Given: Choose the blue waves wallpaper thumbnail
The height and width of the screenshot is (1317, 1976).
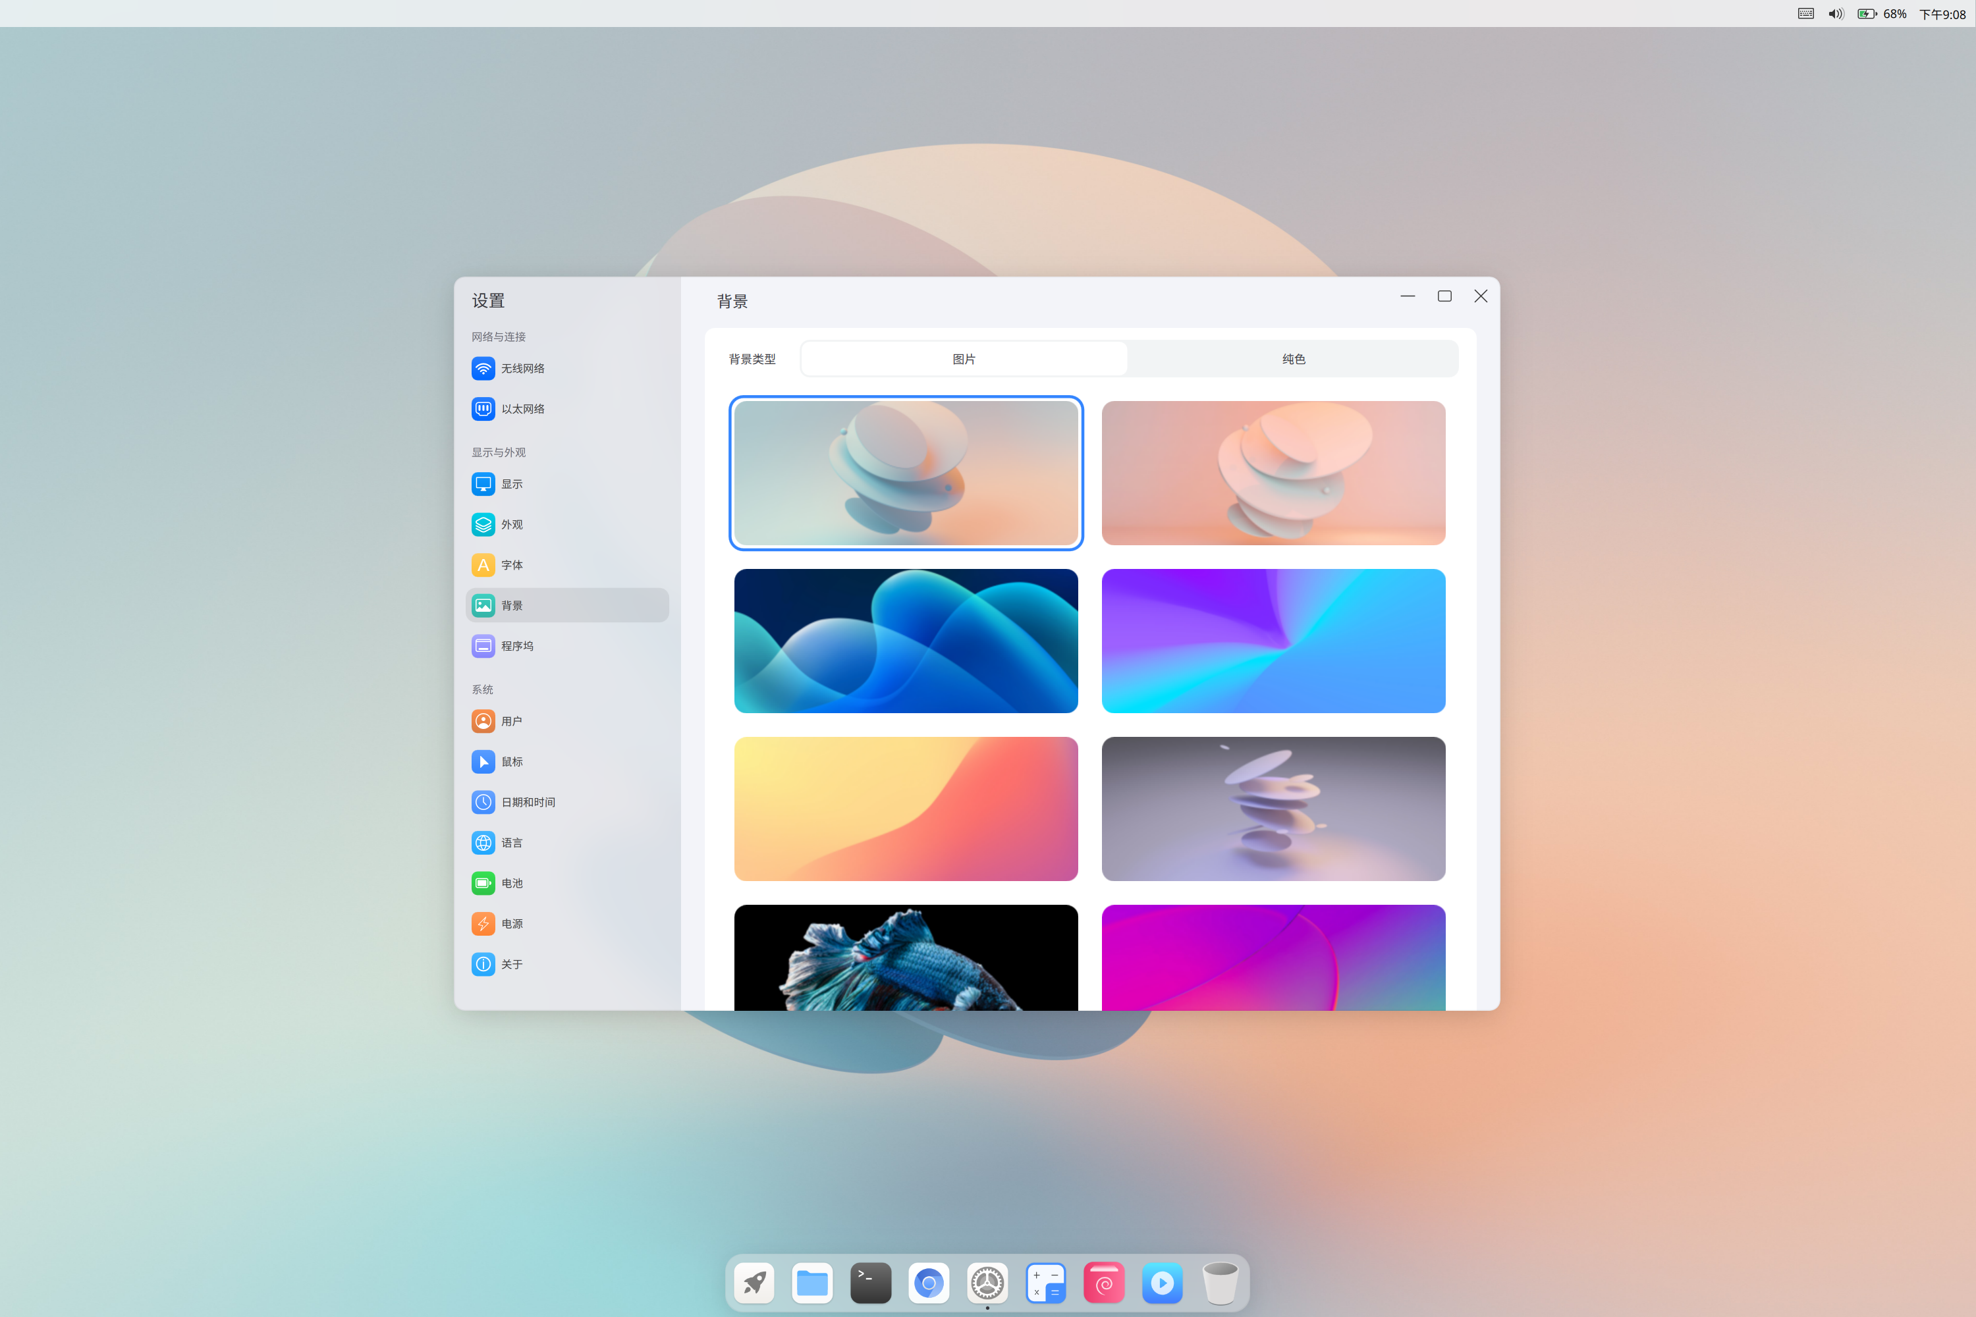Looking at the screenshot, I should click(906, 641).
